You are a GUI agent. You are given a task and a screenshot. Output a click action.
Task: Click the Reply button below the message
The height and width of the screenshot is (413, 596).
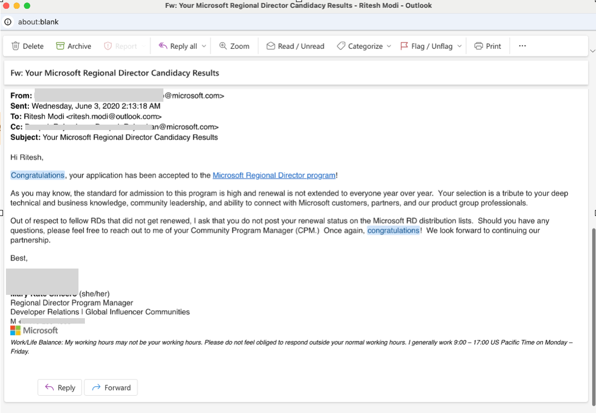tap(60, 388)
